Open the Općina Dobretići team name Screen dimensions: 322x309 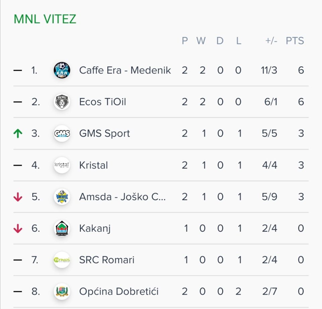(119, 291)
